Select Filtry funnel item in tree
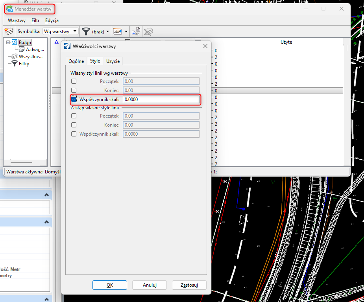The height and width of the screenshot is (302, 364). pyautogui.click(x=24, y=63)
